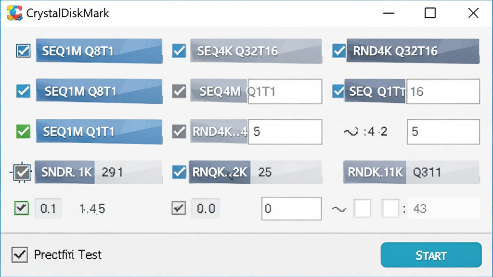Click the SEQ4K Q32T16 button
This screenshot has width=493, height=277.
256,51
